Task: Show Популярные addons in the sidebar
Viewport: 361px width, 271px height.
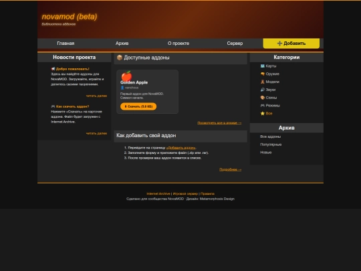Action: point(271,145)
